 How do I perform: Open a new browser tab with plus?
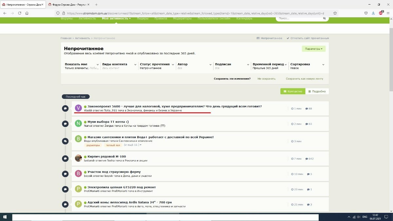coord(96,5)
